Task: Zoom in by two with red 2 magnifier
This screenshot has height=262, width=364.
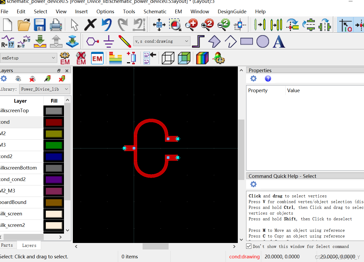Action: tap(207, 25)
